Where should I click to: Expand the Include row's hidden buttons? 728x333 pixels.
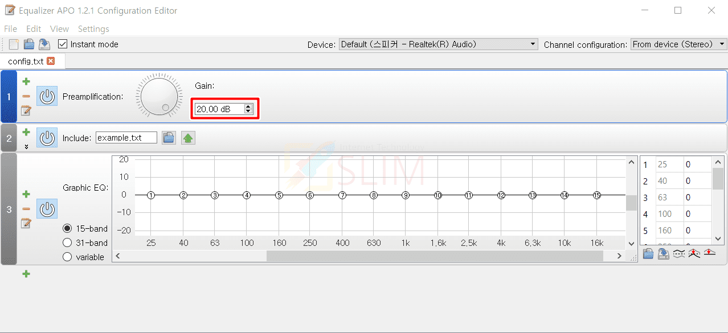click(x=26, y=146)
